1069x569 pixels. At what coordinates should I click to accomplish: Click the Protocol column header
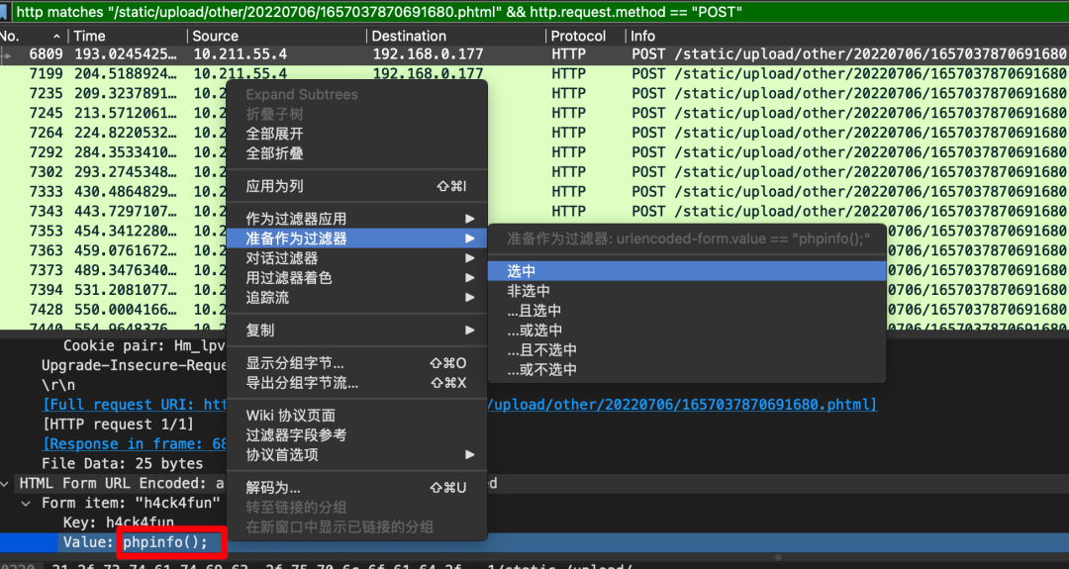[586, 36]
